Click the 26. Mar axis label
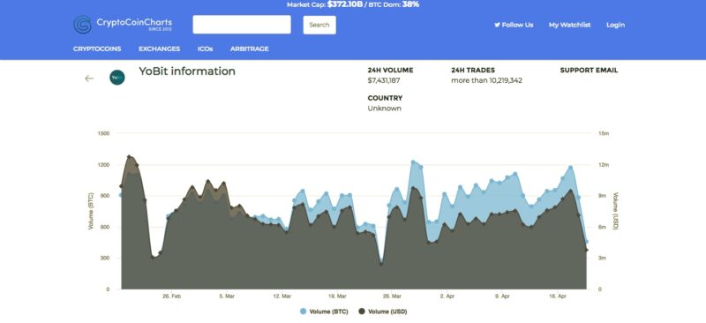 pyautogui.click(x=392, y=297)
